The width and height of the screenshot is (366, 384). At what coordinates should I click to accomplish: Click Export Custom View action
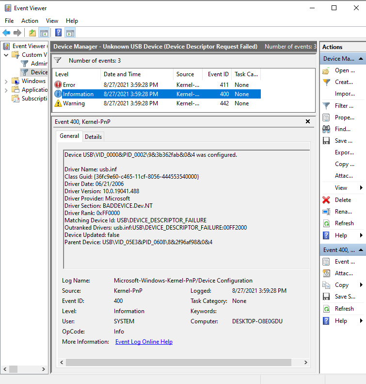(x=344, y=152)
